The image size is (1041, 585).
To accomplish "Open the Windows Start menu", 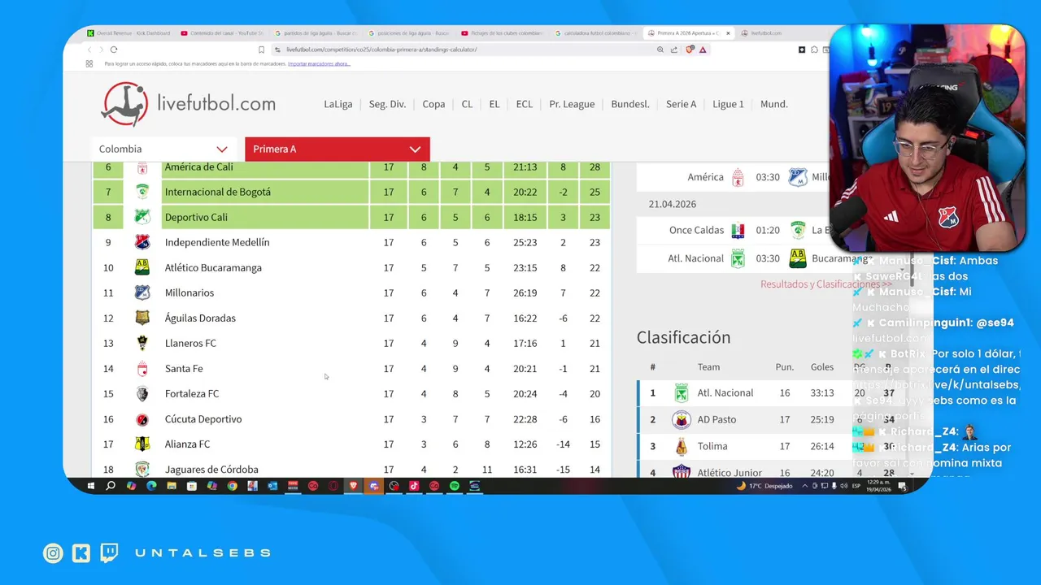I will pos(90,486).
